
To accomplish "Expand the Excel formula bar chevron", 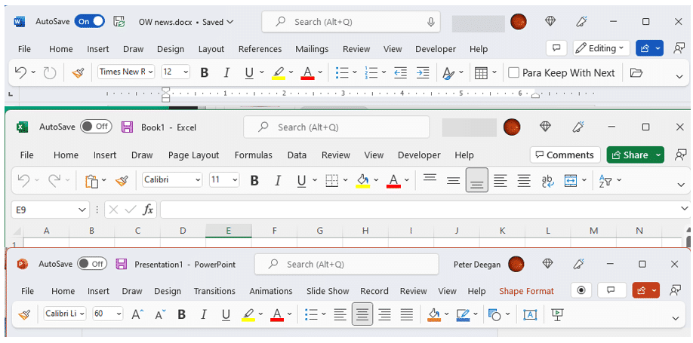I will click(x=685, y=208).
